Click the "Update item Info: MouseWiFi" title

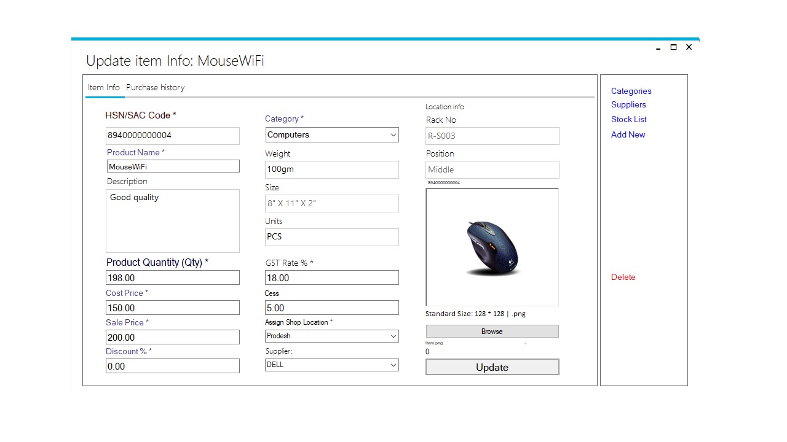[175, 61]
